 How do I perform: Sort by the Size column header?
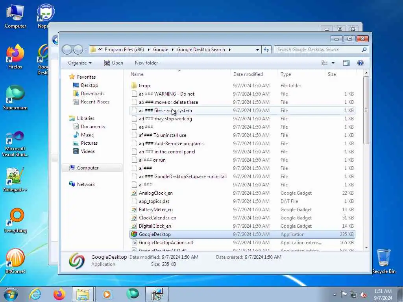(340, 74)
